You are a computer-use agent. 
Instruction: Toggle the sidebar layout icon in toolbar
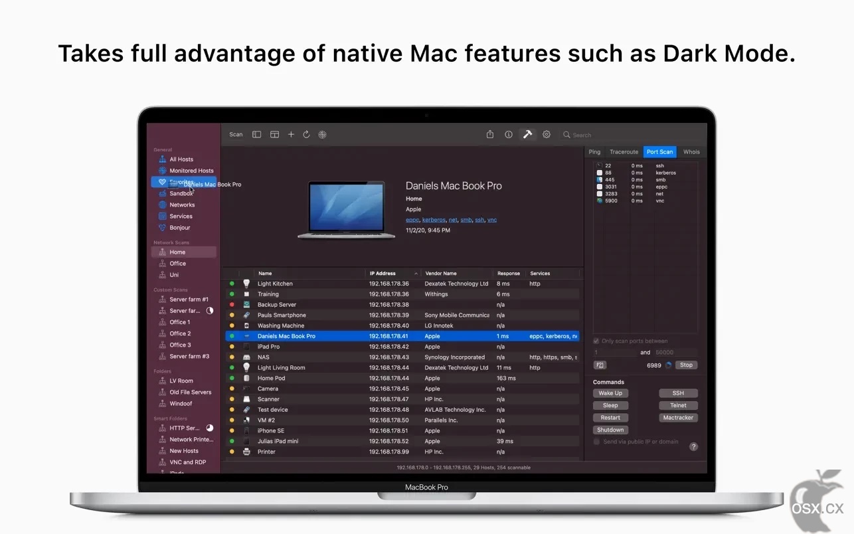256,134
